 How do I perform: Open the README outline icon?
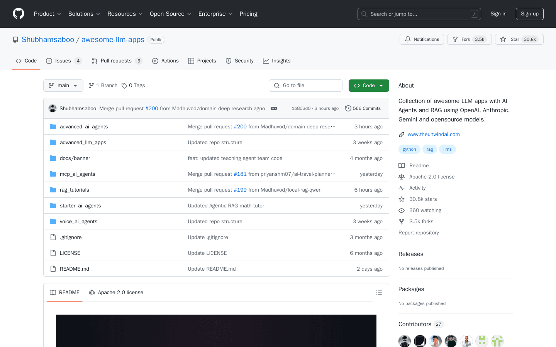click(379, 293)
